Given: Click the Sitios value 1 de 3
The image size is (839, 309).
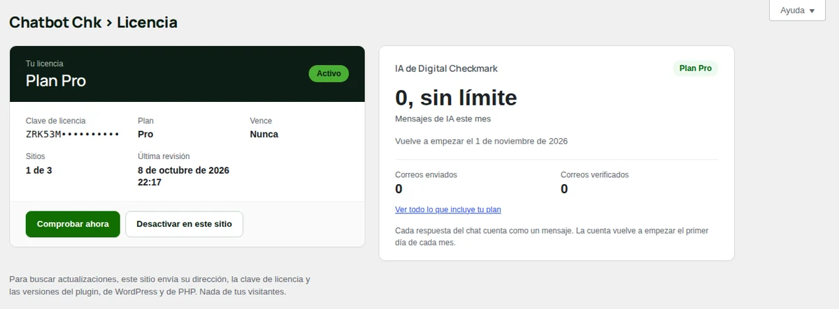Looking at the screenshot, I should [x=38, y=169].
